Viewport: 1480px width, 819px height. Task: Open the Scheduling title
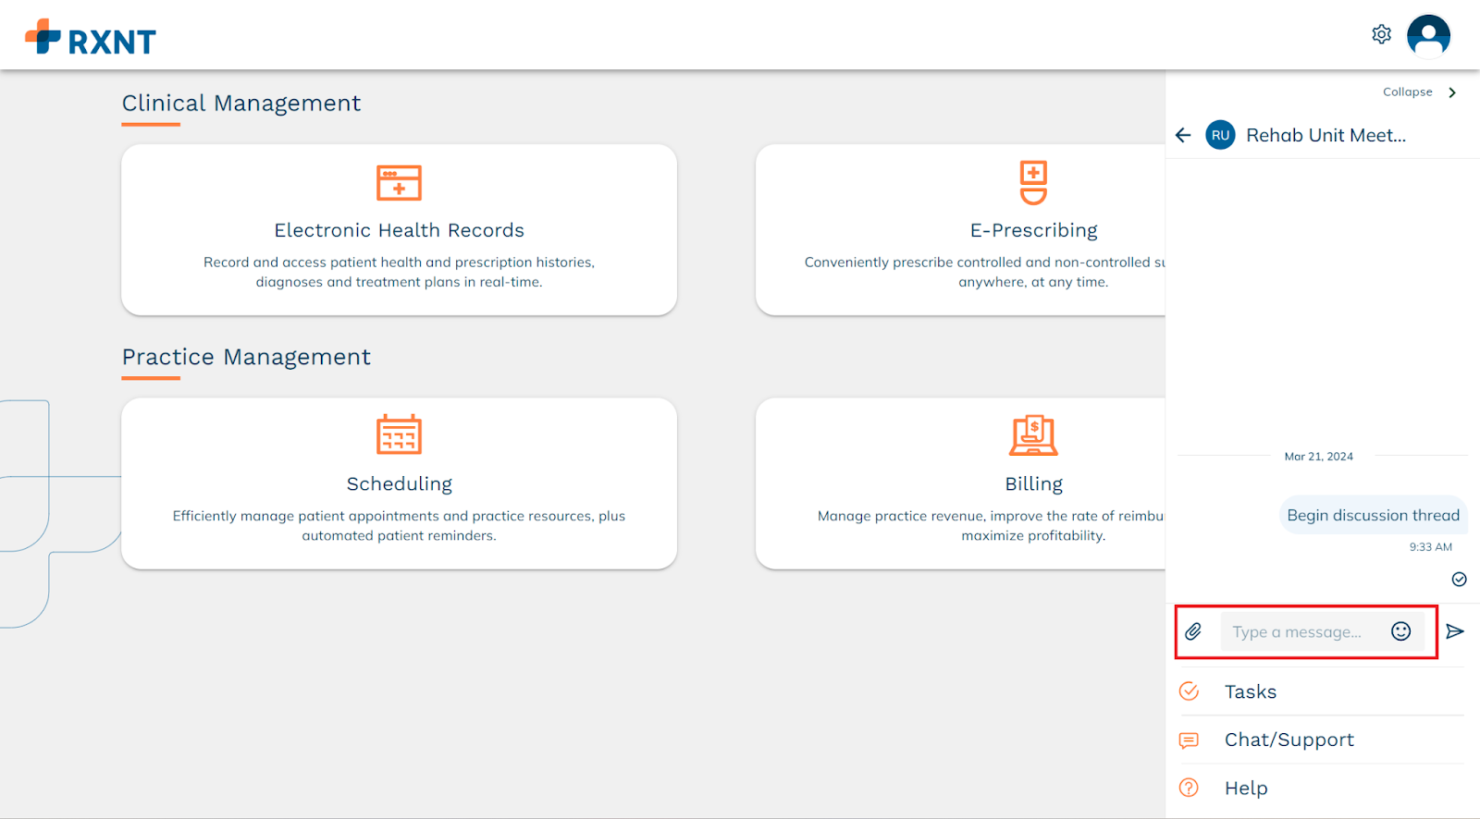399,483
